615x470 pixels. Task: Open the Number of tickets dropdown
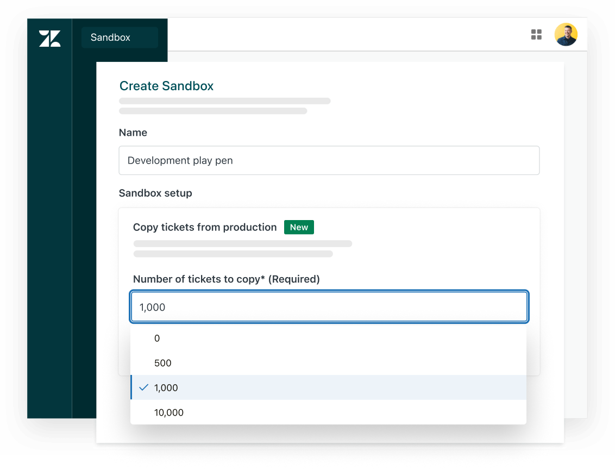point(329,307)
